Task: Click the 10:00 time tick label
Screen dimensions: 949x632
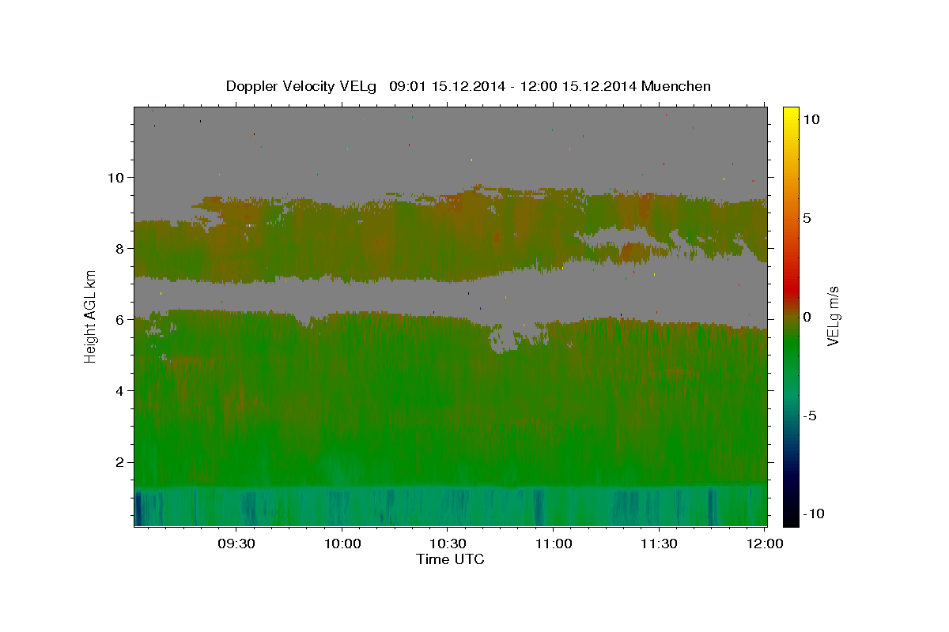Action: pos(342,544)
